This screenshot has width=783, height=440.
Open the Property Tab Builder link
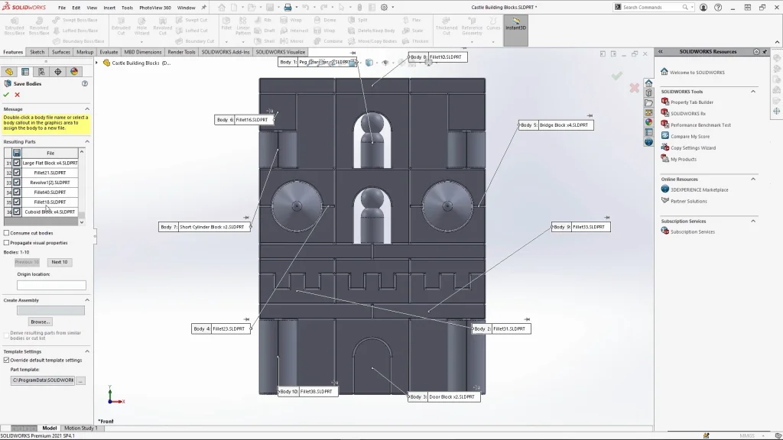691,102
